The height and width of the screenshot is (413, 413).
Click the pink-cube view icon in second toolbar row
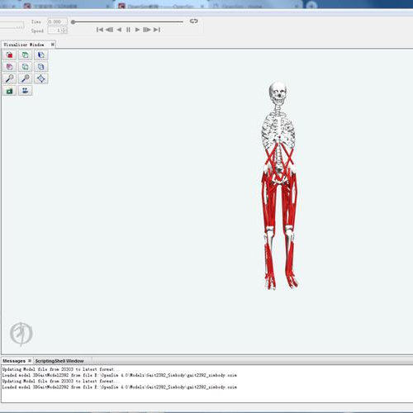[x=9, y=67]
